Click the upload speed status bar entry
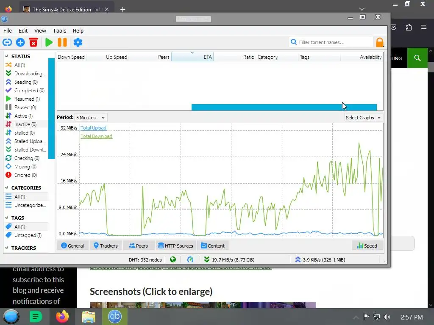Image resolution: width=434 pixels, height=325 pixels. click(320, 260)
